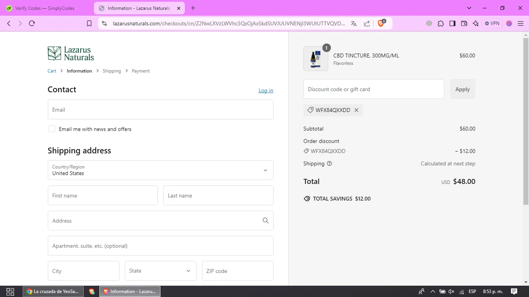This screenshot has width=529, height=297.
Task: Click the $48.00 total amount
Action: (x=464, y=181)
